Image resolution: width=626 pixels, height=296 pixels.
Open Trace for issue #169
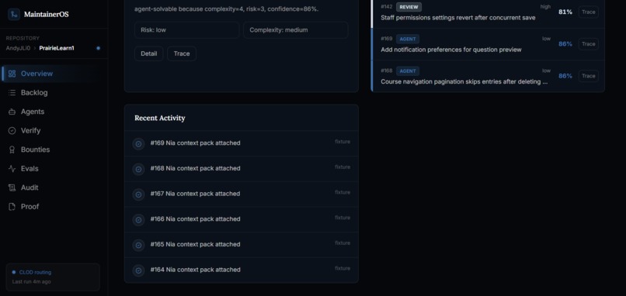click(588, 44)
